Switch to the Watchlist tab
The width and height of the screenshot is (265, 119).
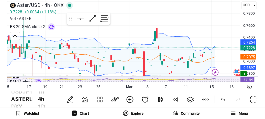point(27,113)
